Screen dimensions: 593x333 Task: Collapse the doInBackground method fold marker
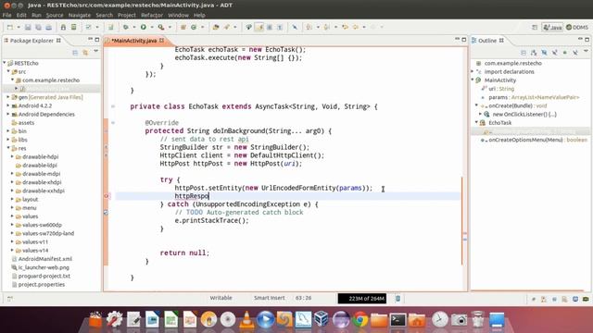pyautogui.click(x=113, y=123)
